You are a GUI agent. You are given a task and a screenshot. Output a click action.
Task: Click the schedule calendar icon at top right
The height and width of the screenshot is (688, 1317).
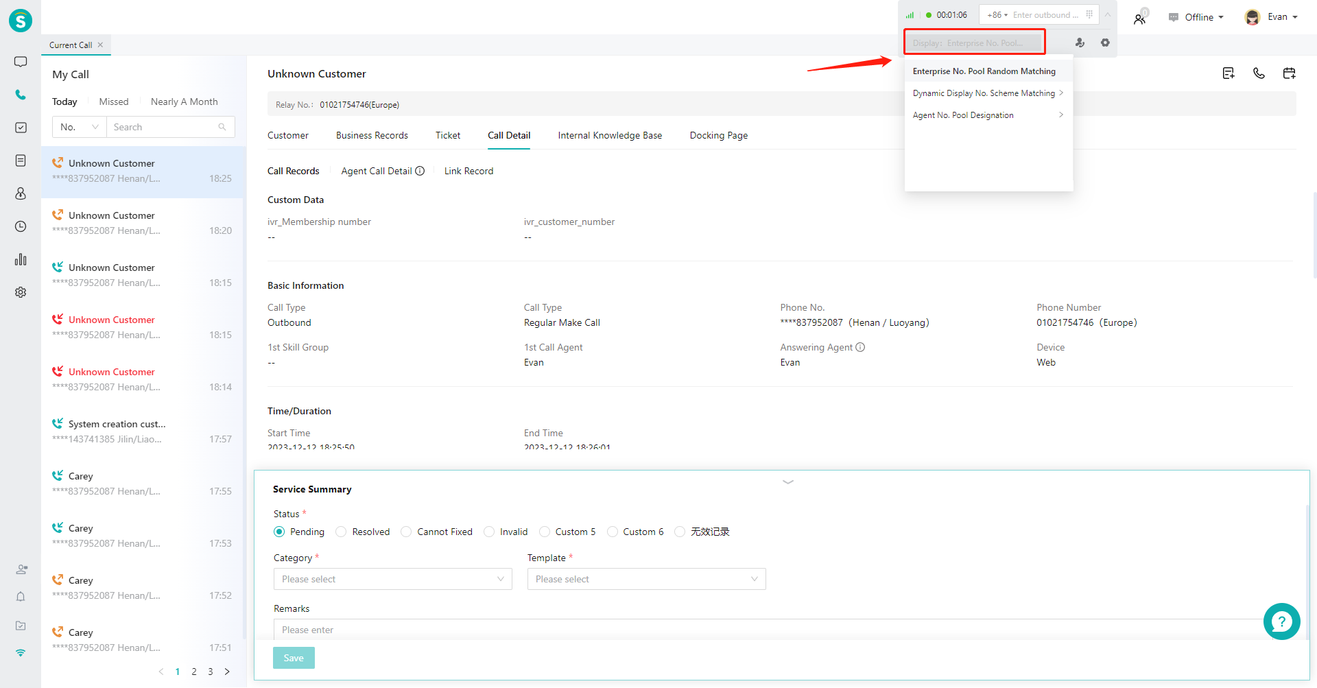(1290, 73)
